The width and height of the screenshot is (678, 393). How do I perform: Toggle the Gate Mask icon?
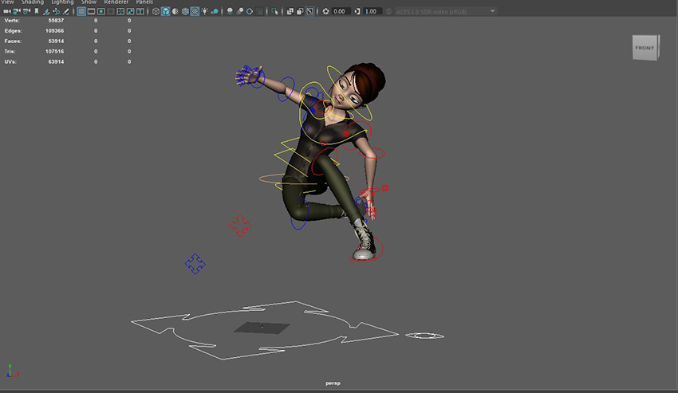click(111, 12)
